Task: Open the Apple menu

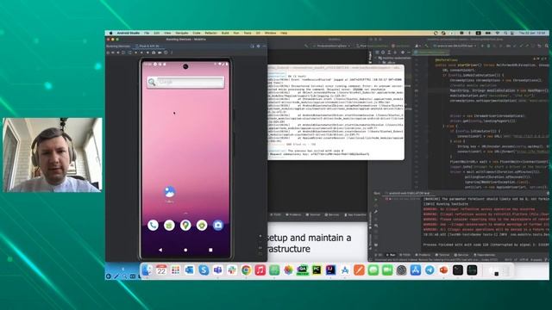Action: coord(111,33)
